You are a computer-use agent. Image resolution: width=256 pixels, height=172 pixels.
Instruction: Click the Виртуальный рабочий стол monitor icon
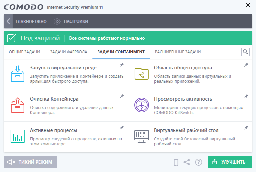click(x=142, y=136)
